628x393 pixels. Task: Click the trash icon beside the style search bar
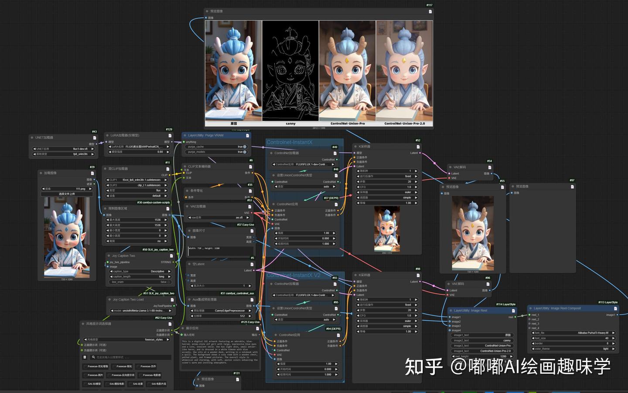tap(84, 357)
